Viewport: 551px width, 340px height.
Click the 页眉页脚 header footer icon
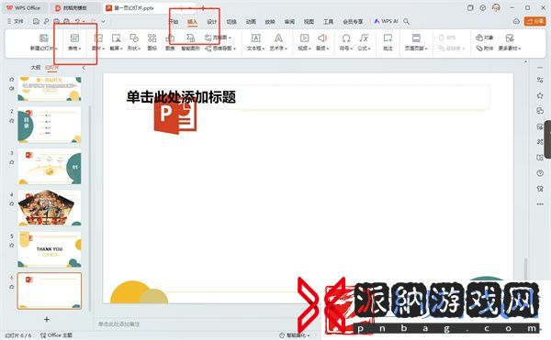pos(416,38)
